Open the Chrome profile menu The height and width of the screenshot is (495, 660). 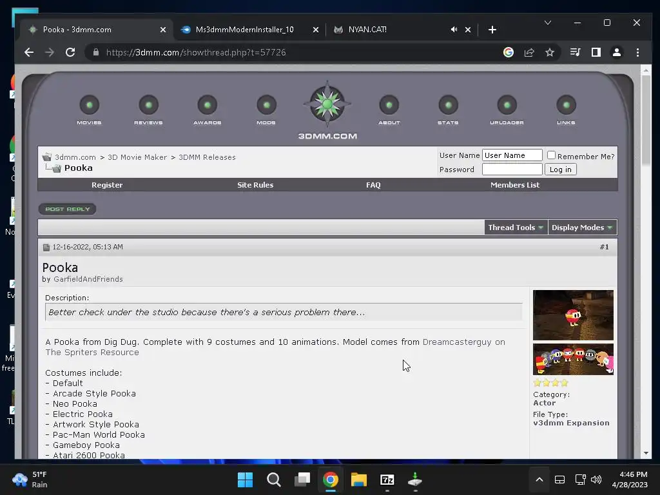coord(617,52)
